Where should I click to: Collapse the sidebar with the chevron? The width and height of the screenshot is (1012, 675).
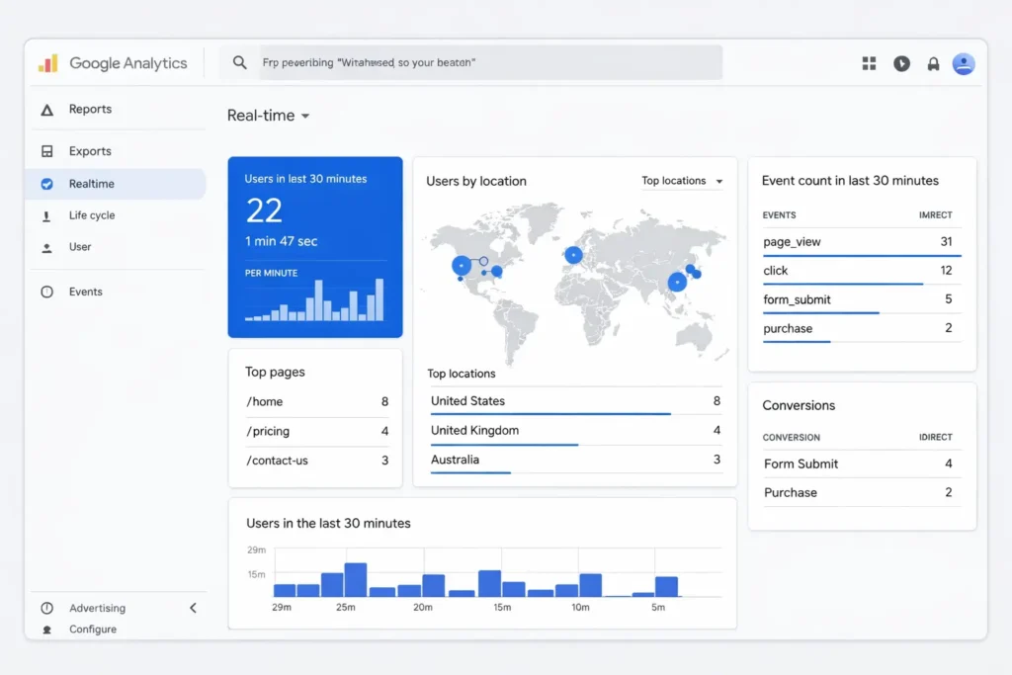click(193, 608)
